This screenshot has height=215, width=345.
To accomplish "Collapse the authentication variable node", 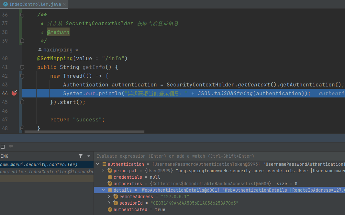I will 98,164.
